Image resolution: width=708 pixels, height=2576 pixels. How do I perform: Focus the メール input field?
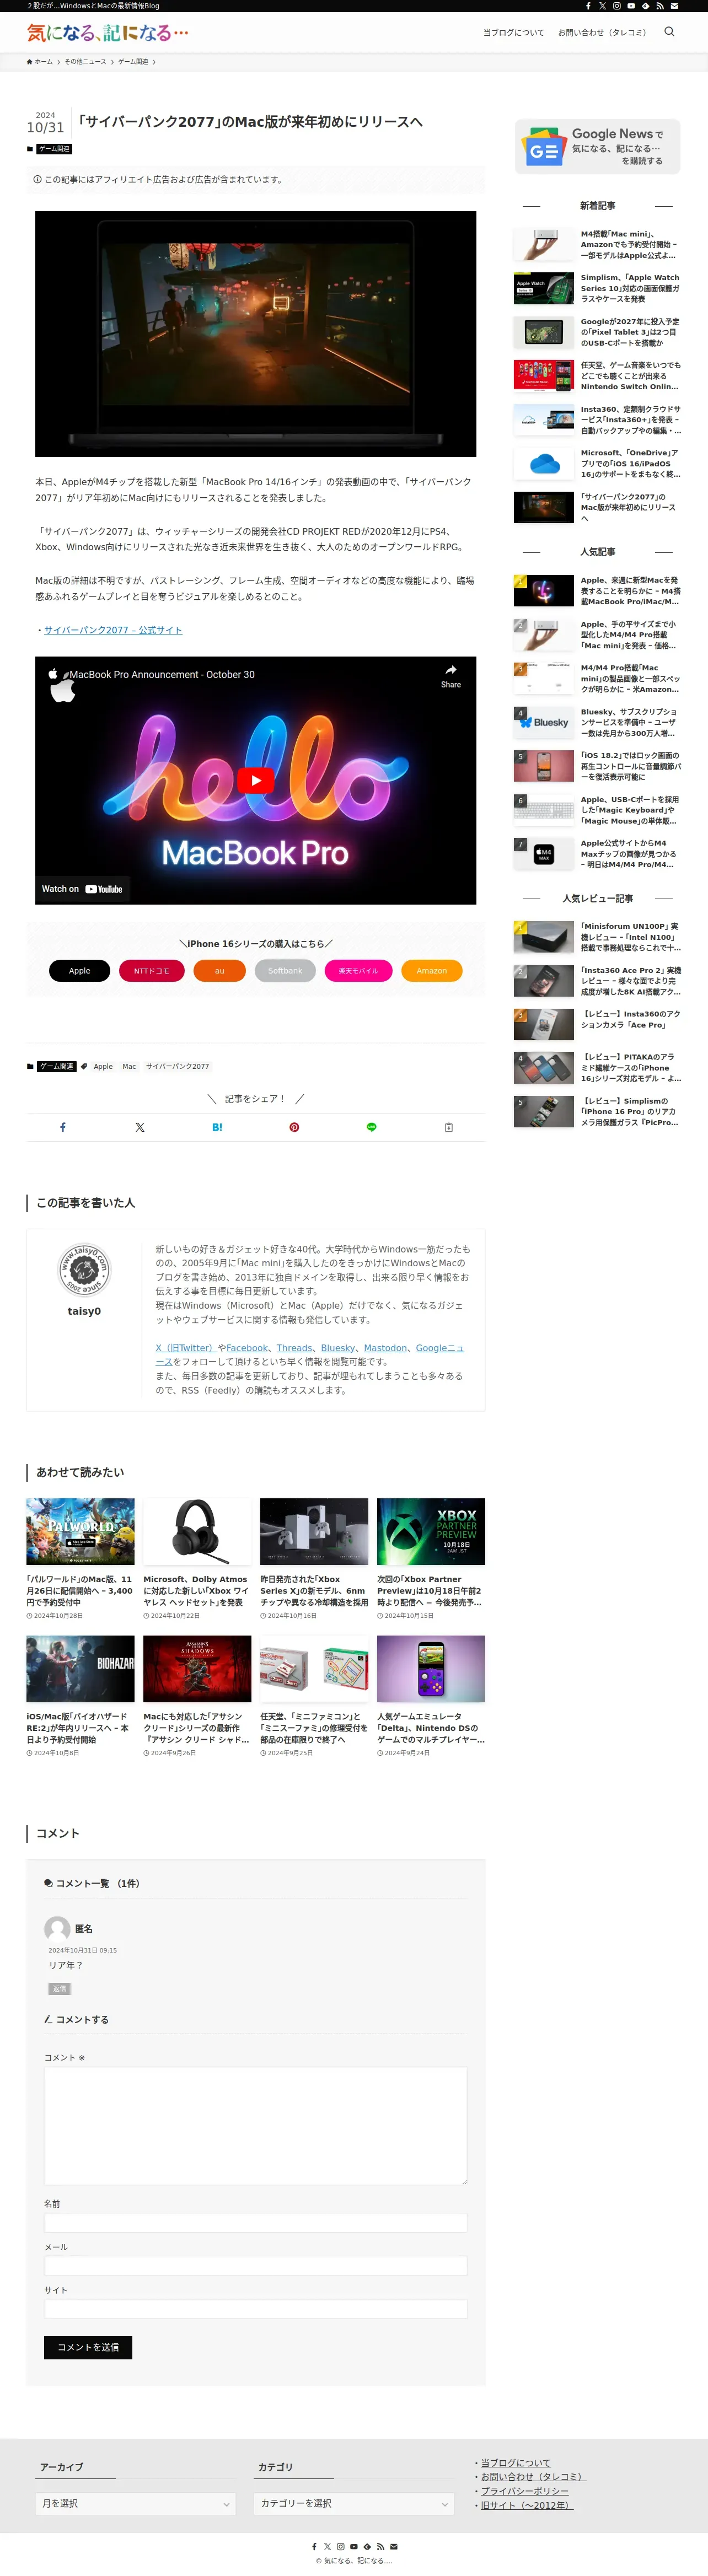tap(256, 2265)
